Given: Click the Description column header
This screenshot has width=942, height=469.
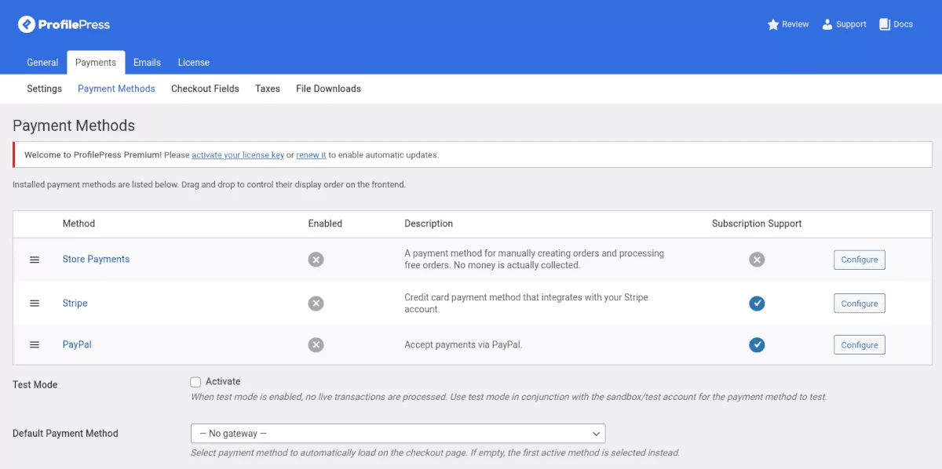Looking at the screenshot, I should (429, 224).
